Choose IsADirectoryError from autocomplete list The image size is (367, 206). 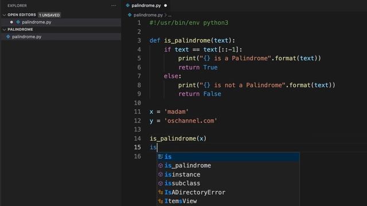(x=228, y=192)
